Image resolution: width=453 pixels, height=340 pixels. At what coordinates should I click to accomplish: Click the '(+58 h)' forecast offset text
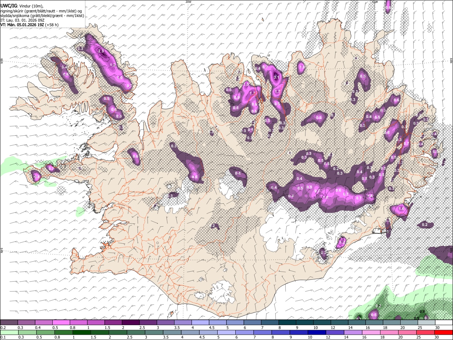click(x=52, y=25)
